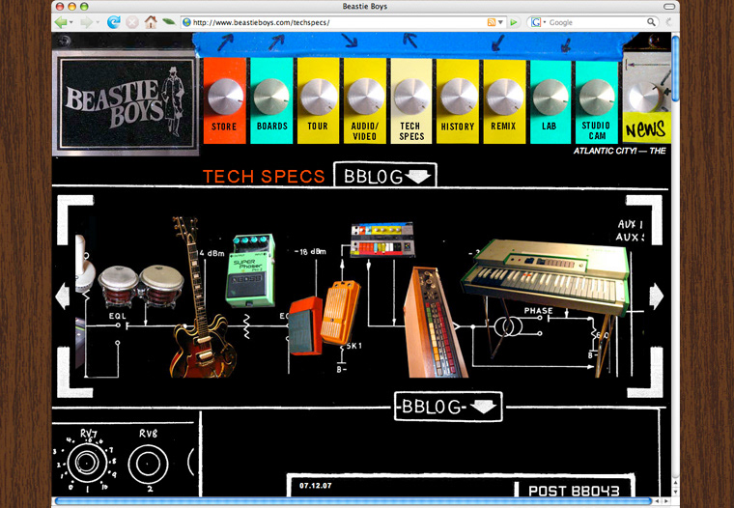Image resolution: width=734 pixels, height=508 pixels.
Task: Select the bongo drums image
Action: coord(141,286)
